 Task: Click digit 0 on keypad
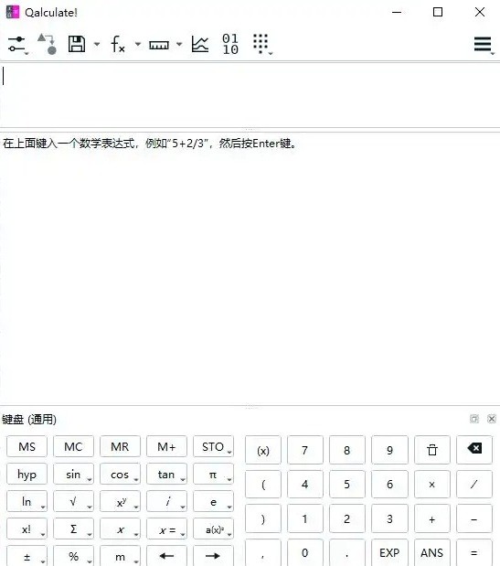[x=305, y=552]
